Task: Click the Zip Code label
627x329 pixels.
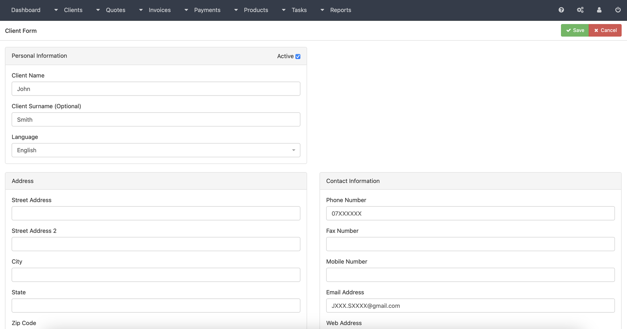Action: click(x=24, y=323)
